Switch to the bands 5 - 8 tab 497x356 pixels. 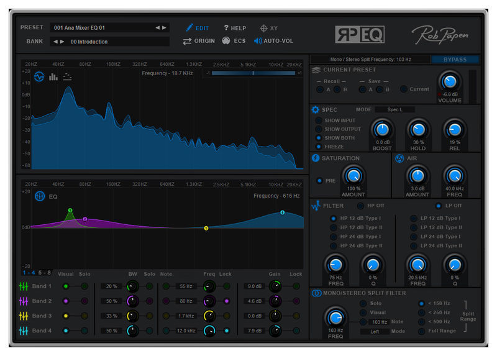pos(44,273)
